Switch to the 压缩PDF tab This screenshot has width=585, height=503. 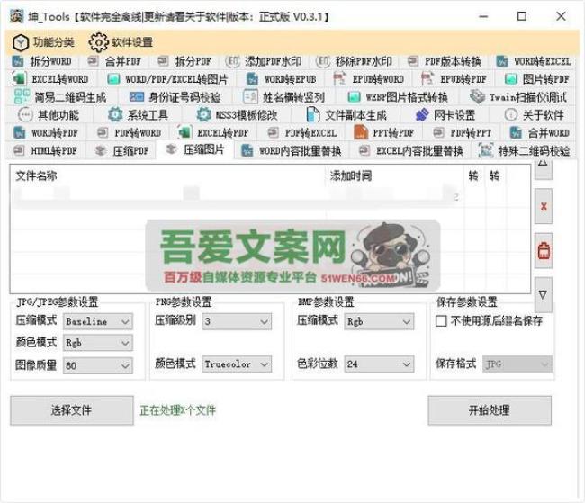(x=121, y=151)
